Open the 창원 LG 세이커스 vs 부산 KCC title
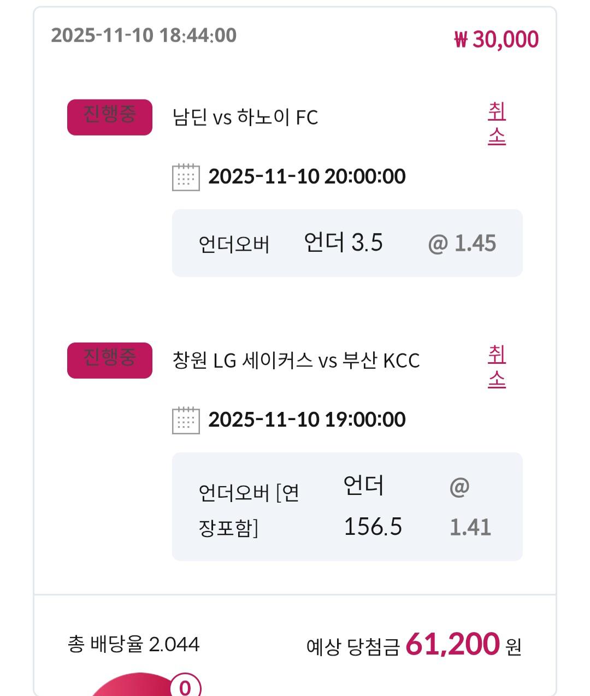The width and height of the screenshot is (590, 696). [296, 361]
